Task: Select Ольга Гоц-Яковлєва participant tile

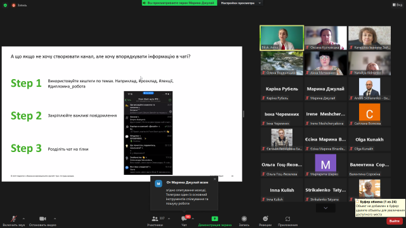Action: point(282,165)
